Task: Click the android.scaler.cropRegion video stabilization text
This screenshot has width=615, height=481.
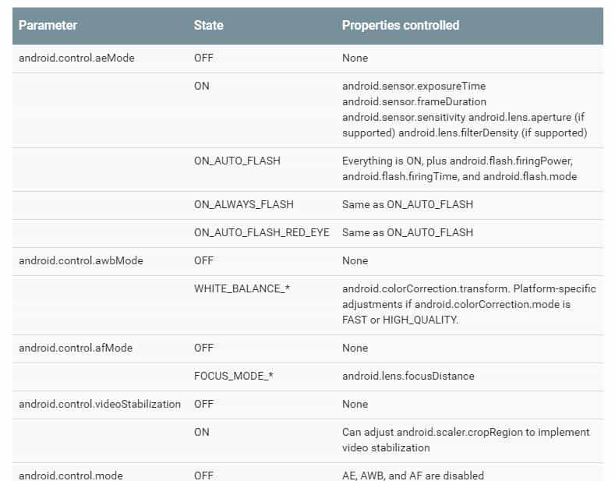Action: point(465,440)
